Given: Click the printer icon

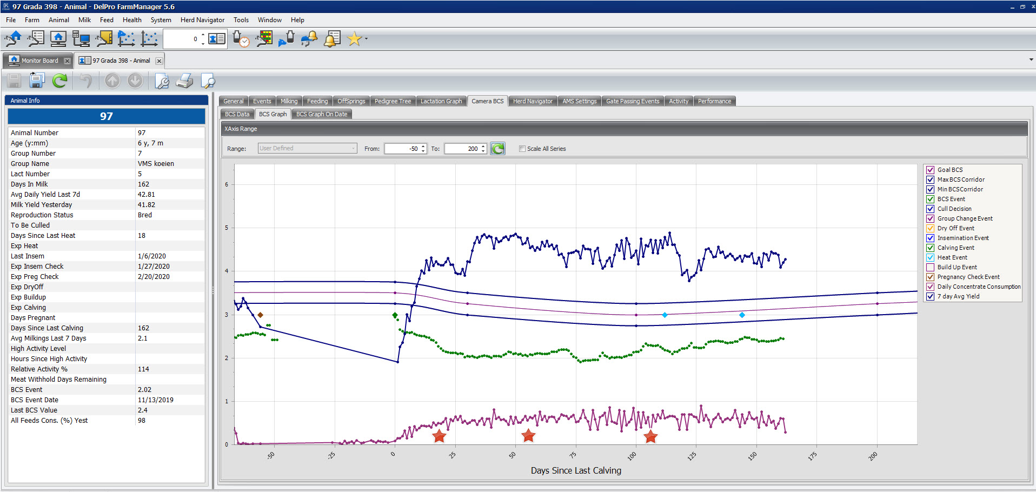Looking at the screenshot, I should click(x=184, y=81).
